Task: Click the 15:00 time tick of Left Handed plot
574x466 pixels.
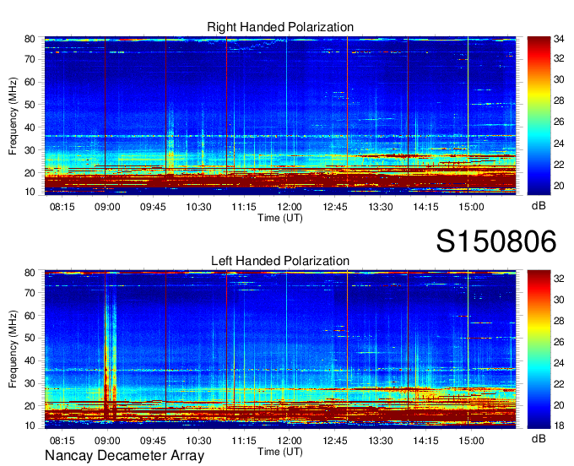Action: point(471,441)
